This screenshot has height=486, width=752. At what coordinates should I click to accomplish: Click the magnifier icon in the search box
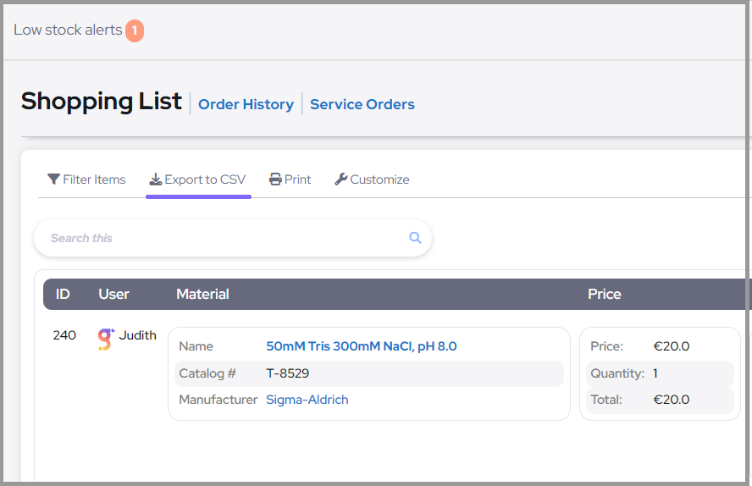pos(415,238)
